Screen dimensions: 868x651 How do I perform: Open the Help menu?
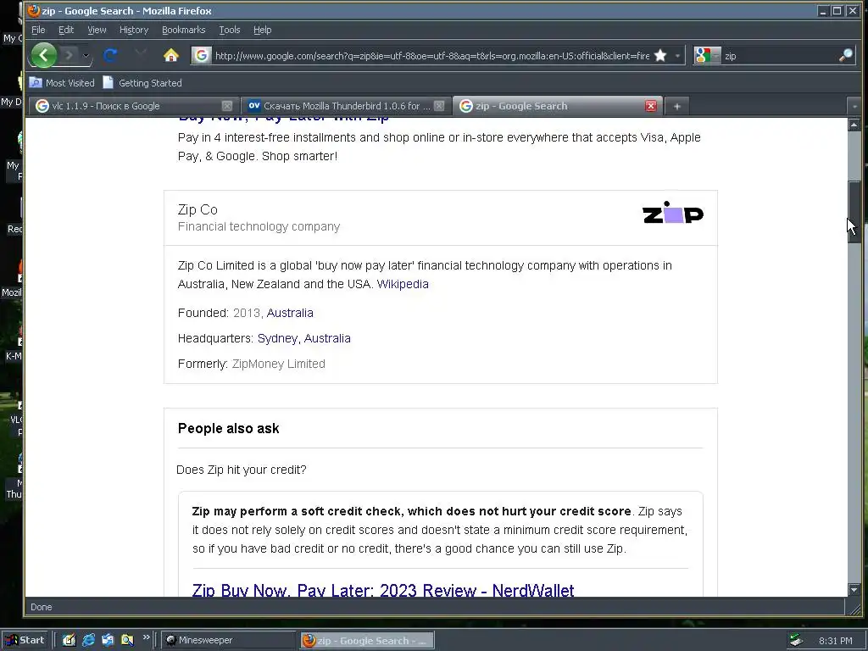tap(263, 30)
